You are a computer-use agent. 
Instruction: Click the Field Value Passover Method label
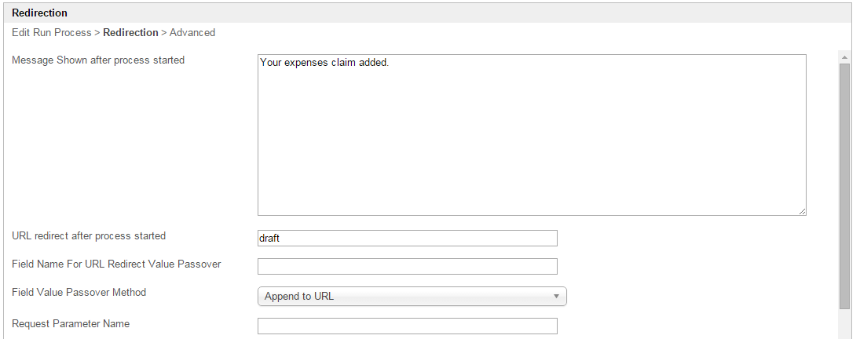[79, 293]
